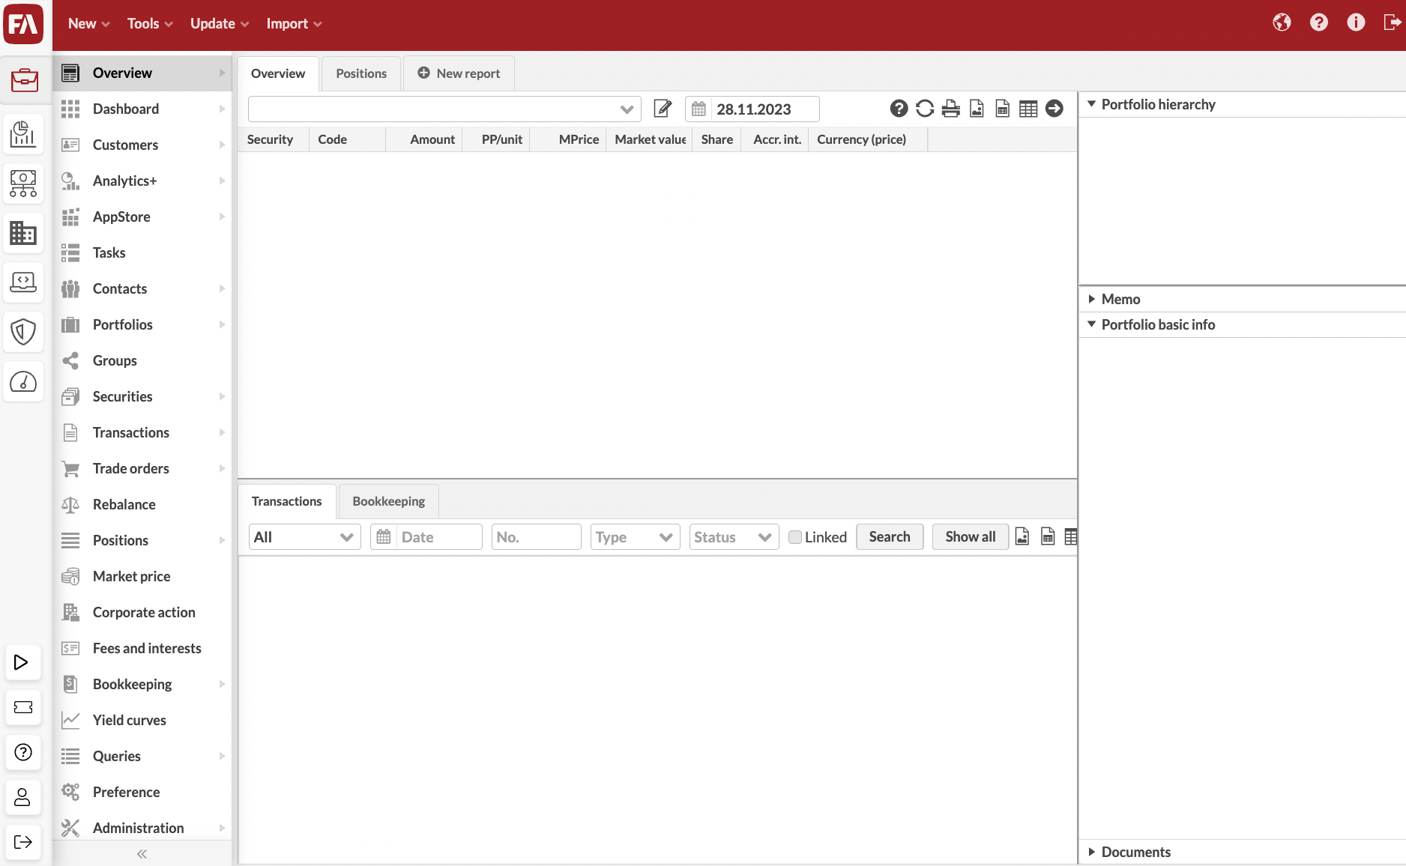Switch to the Positions tab
Viewport: 1406px width, 866px height.
[x=361, y=73]
